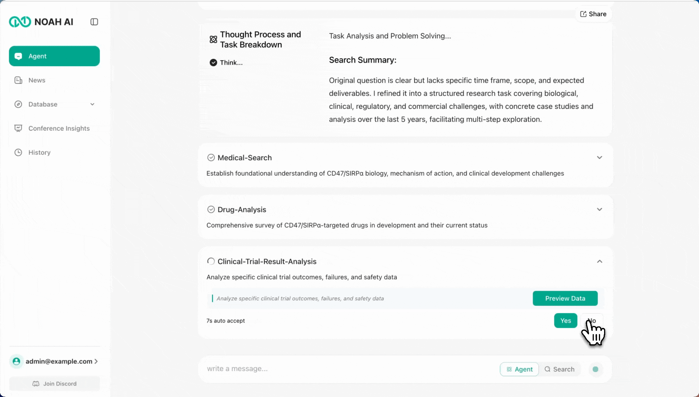Open the News sidebar item
Screen dimensions: 699x397
[x=37, y=80]
